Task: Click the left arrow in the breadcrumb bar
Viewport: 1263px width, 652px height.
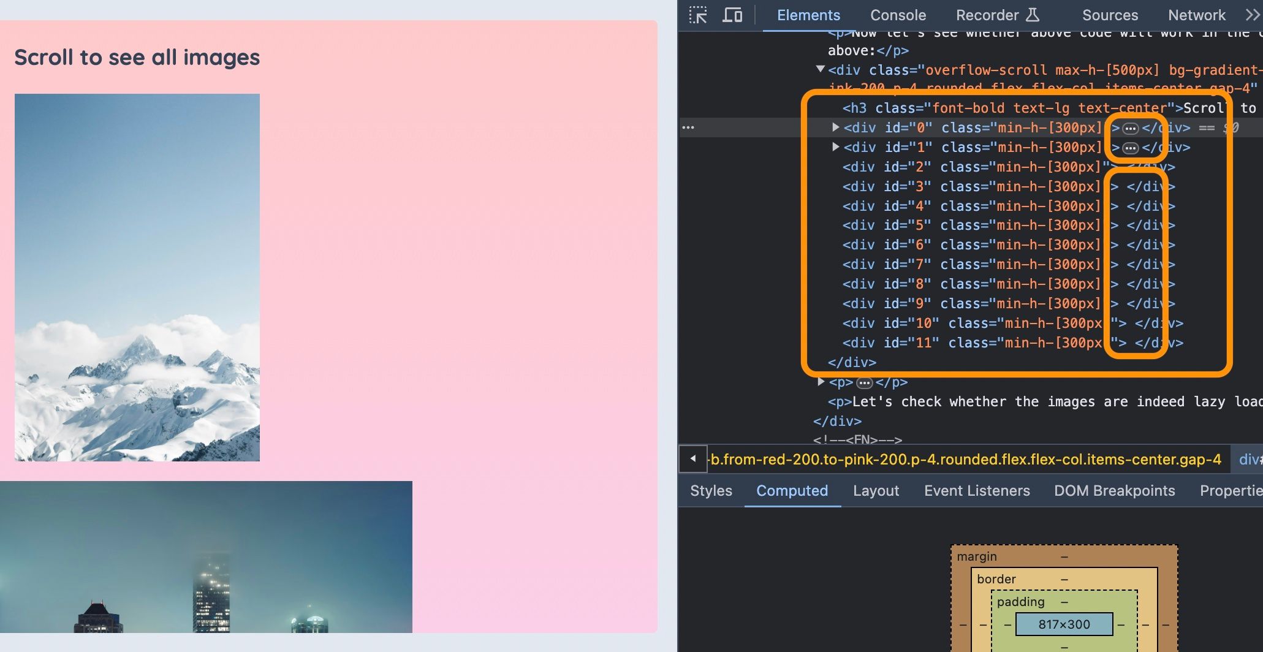Action: [693, 458]
